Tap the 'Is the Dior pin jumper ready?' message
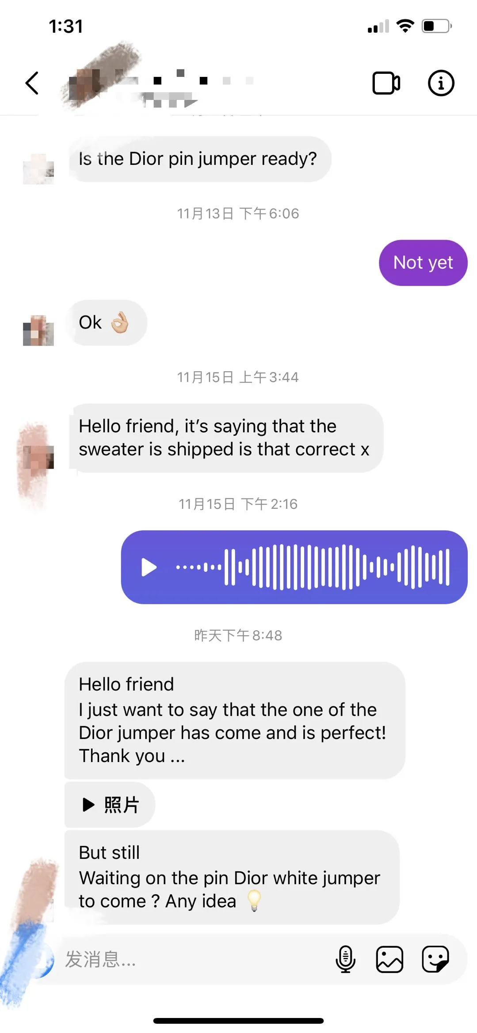477x1033 pixels. click(x=200, y=159)
